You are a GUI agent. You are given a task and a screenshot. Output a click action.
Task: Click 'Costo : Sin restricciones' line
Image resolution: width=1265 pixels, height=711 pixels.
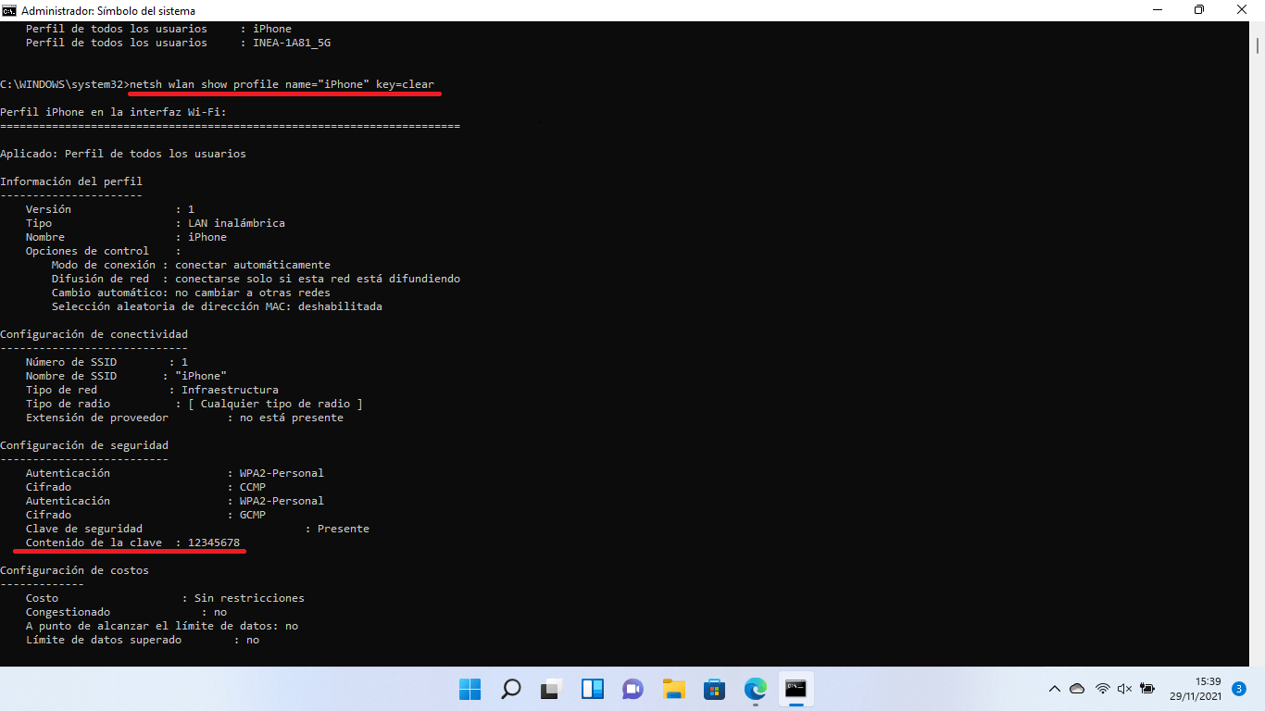pyautogui.click(x=165, y=598)
